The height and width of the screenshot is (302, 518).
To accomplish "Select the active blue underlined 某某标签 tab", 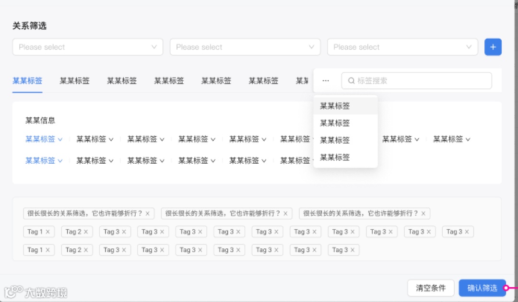I will click(27, 81).
